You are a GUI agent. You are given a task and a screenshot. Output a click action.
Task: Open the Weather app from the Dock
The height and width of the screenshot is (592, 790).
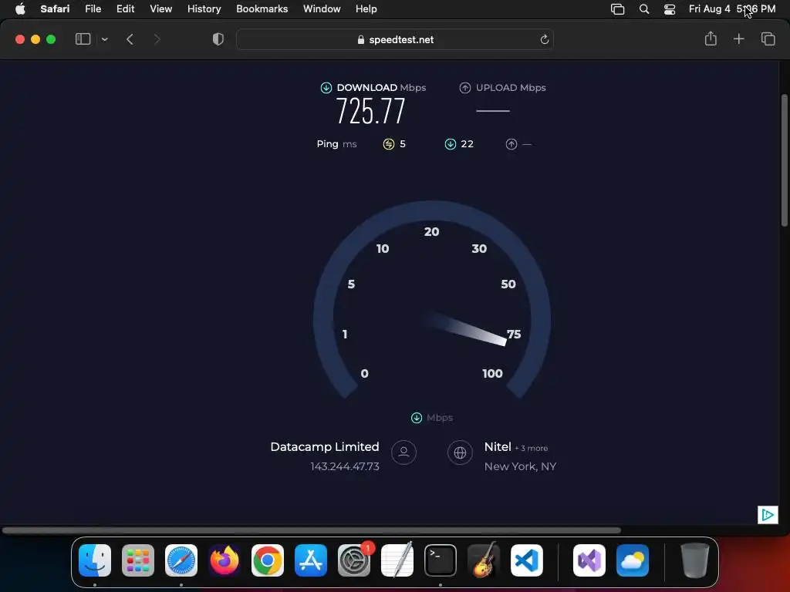(x=633, y=560)
